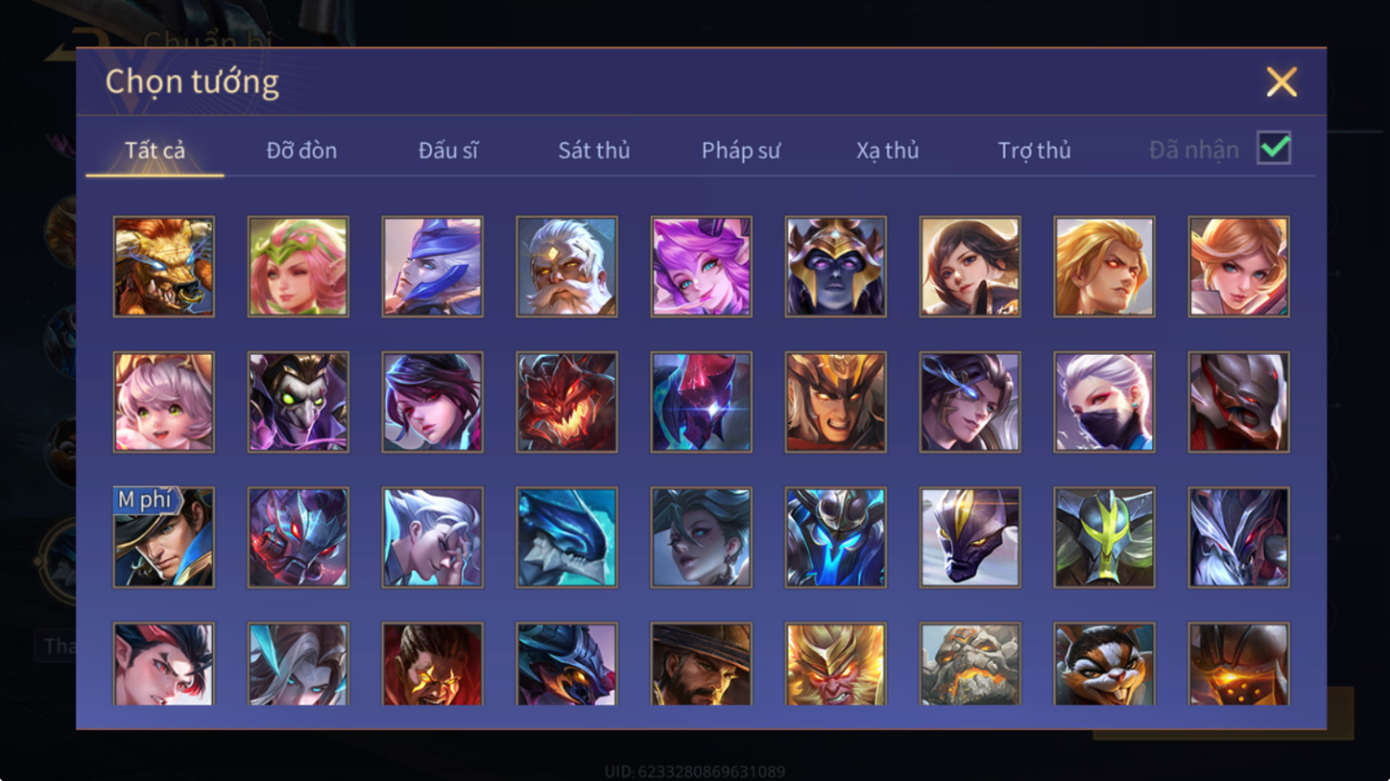
Task: Select the cowboy hat bearded hero
Action: tap(701, 664)
